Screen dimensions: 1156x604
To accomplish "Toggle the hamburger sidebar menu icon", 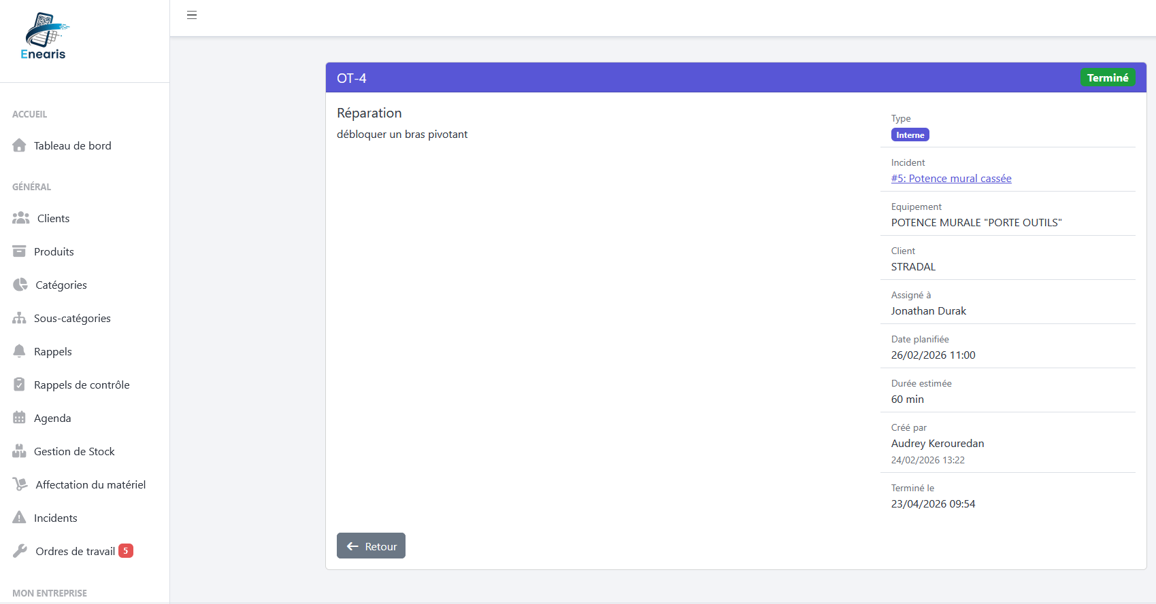I will click(192, 15).
